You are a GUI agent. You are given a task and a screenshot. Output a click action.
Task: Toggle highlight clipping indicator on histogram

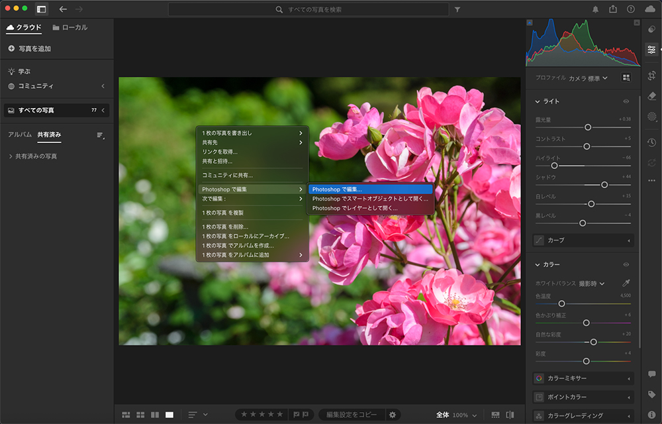637,23
